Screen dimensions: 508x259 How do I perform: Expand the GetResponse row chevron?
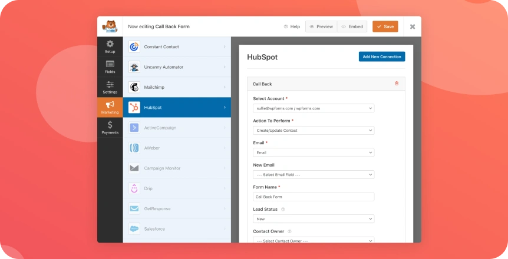[x=225, y=208]
